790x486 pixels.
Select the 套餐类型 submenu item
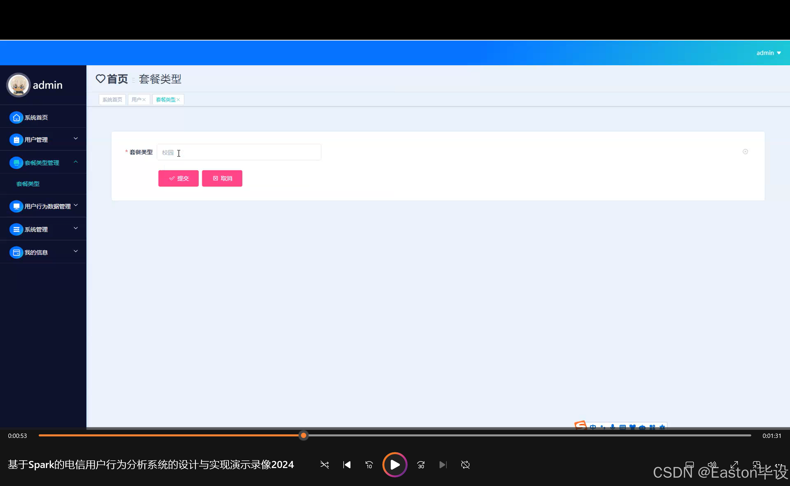[x=28, y=184]
